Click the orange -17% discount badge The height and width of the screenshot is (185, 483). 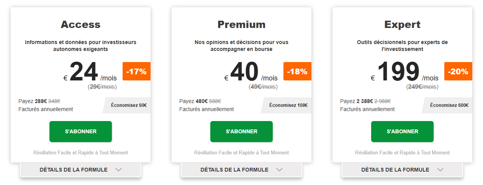point(136,71)
